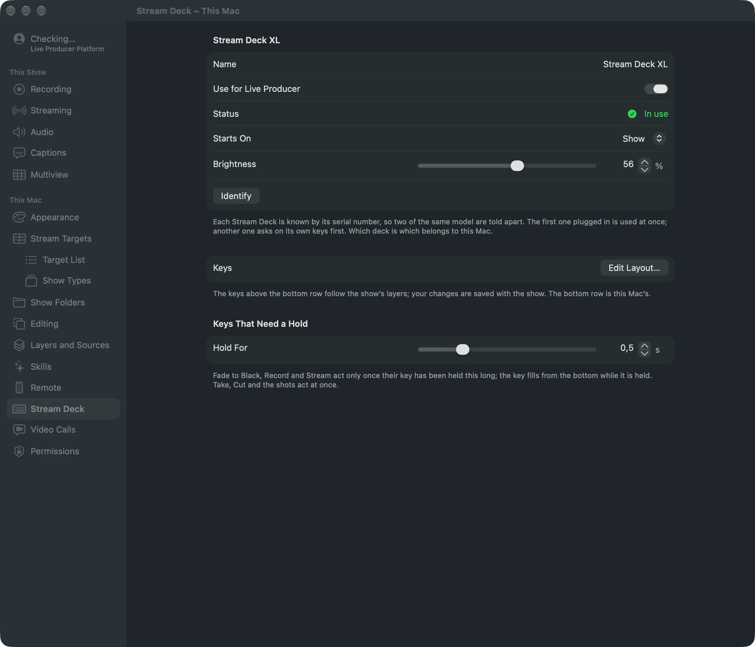
Task: Click the Remote phone icon
Action: (x=19, y=388)
